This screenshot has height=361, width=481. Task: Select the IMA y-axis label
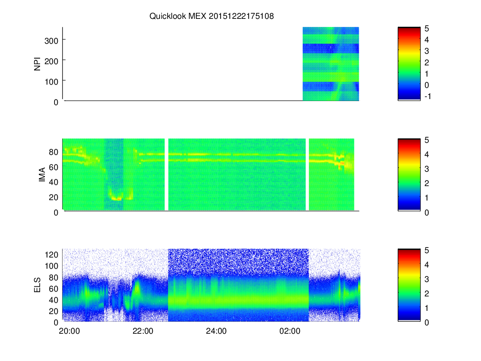42,175
